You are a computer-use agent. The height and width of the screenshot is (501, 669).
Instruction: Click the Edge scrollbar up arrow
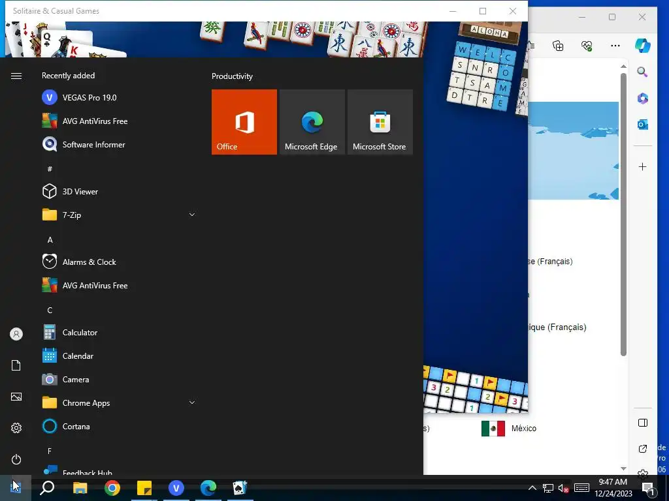623,67
